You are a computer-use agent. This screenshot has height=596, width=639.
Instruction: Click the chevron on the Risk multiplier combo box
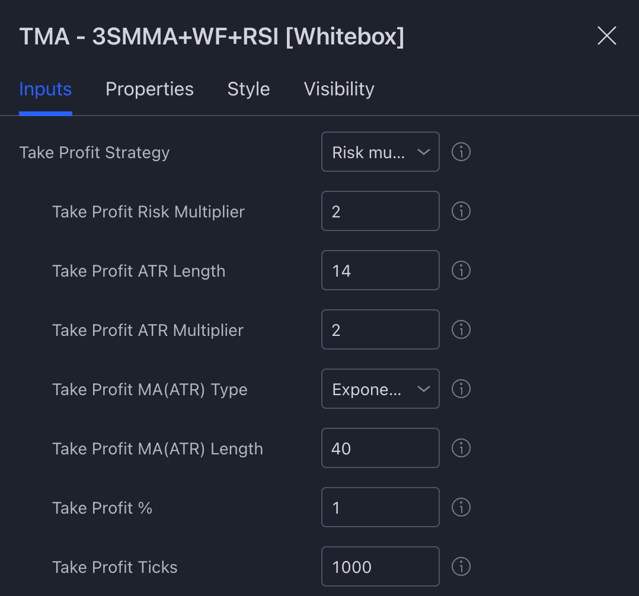pos(424,152)
